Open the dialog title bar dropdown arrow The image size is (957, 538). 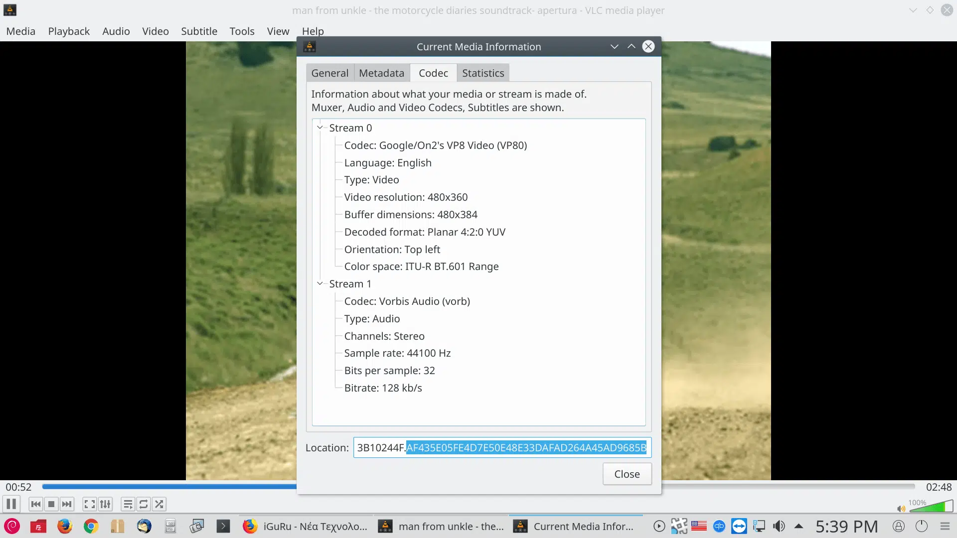(614, 46)
